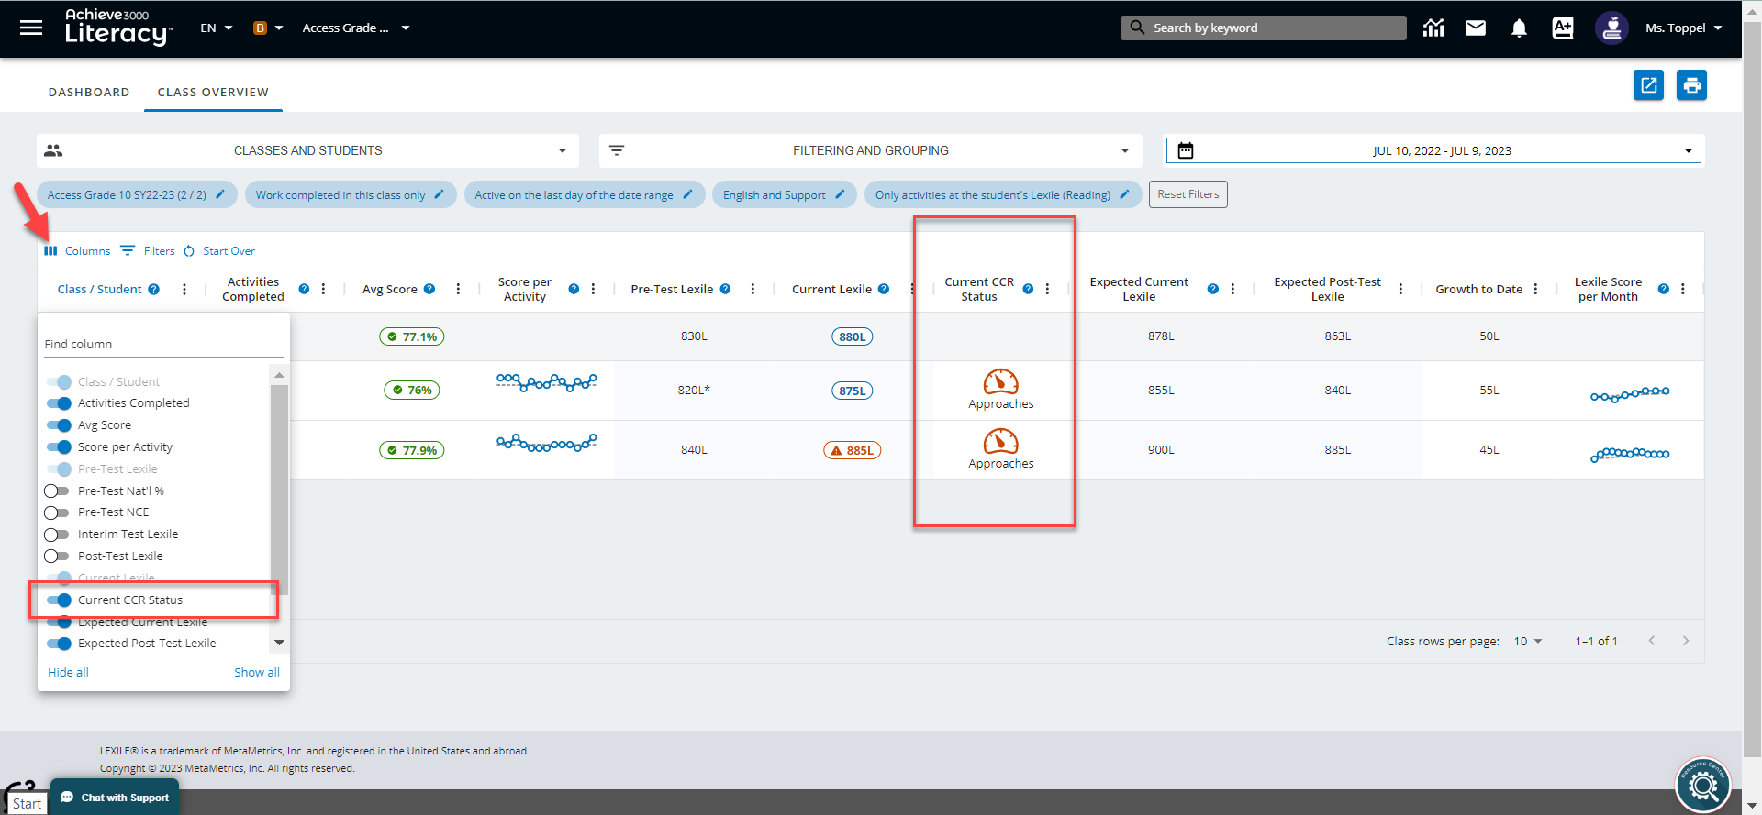Click Show all link

pyautogui.click(x=257, y=672)
